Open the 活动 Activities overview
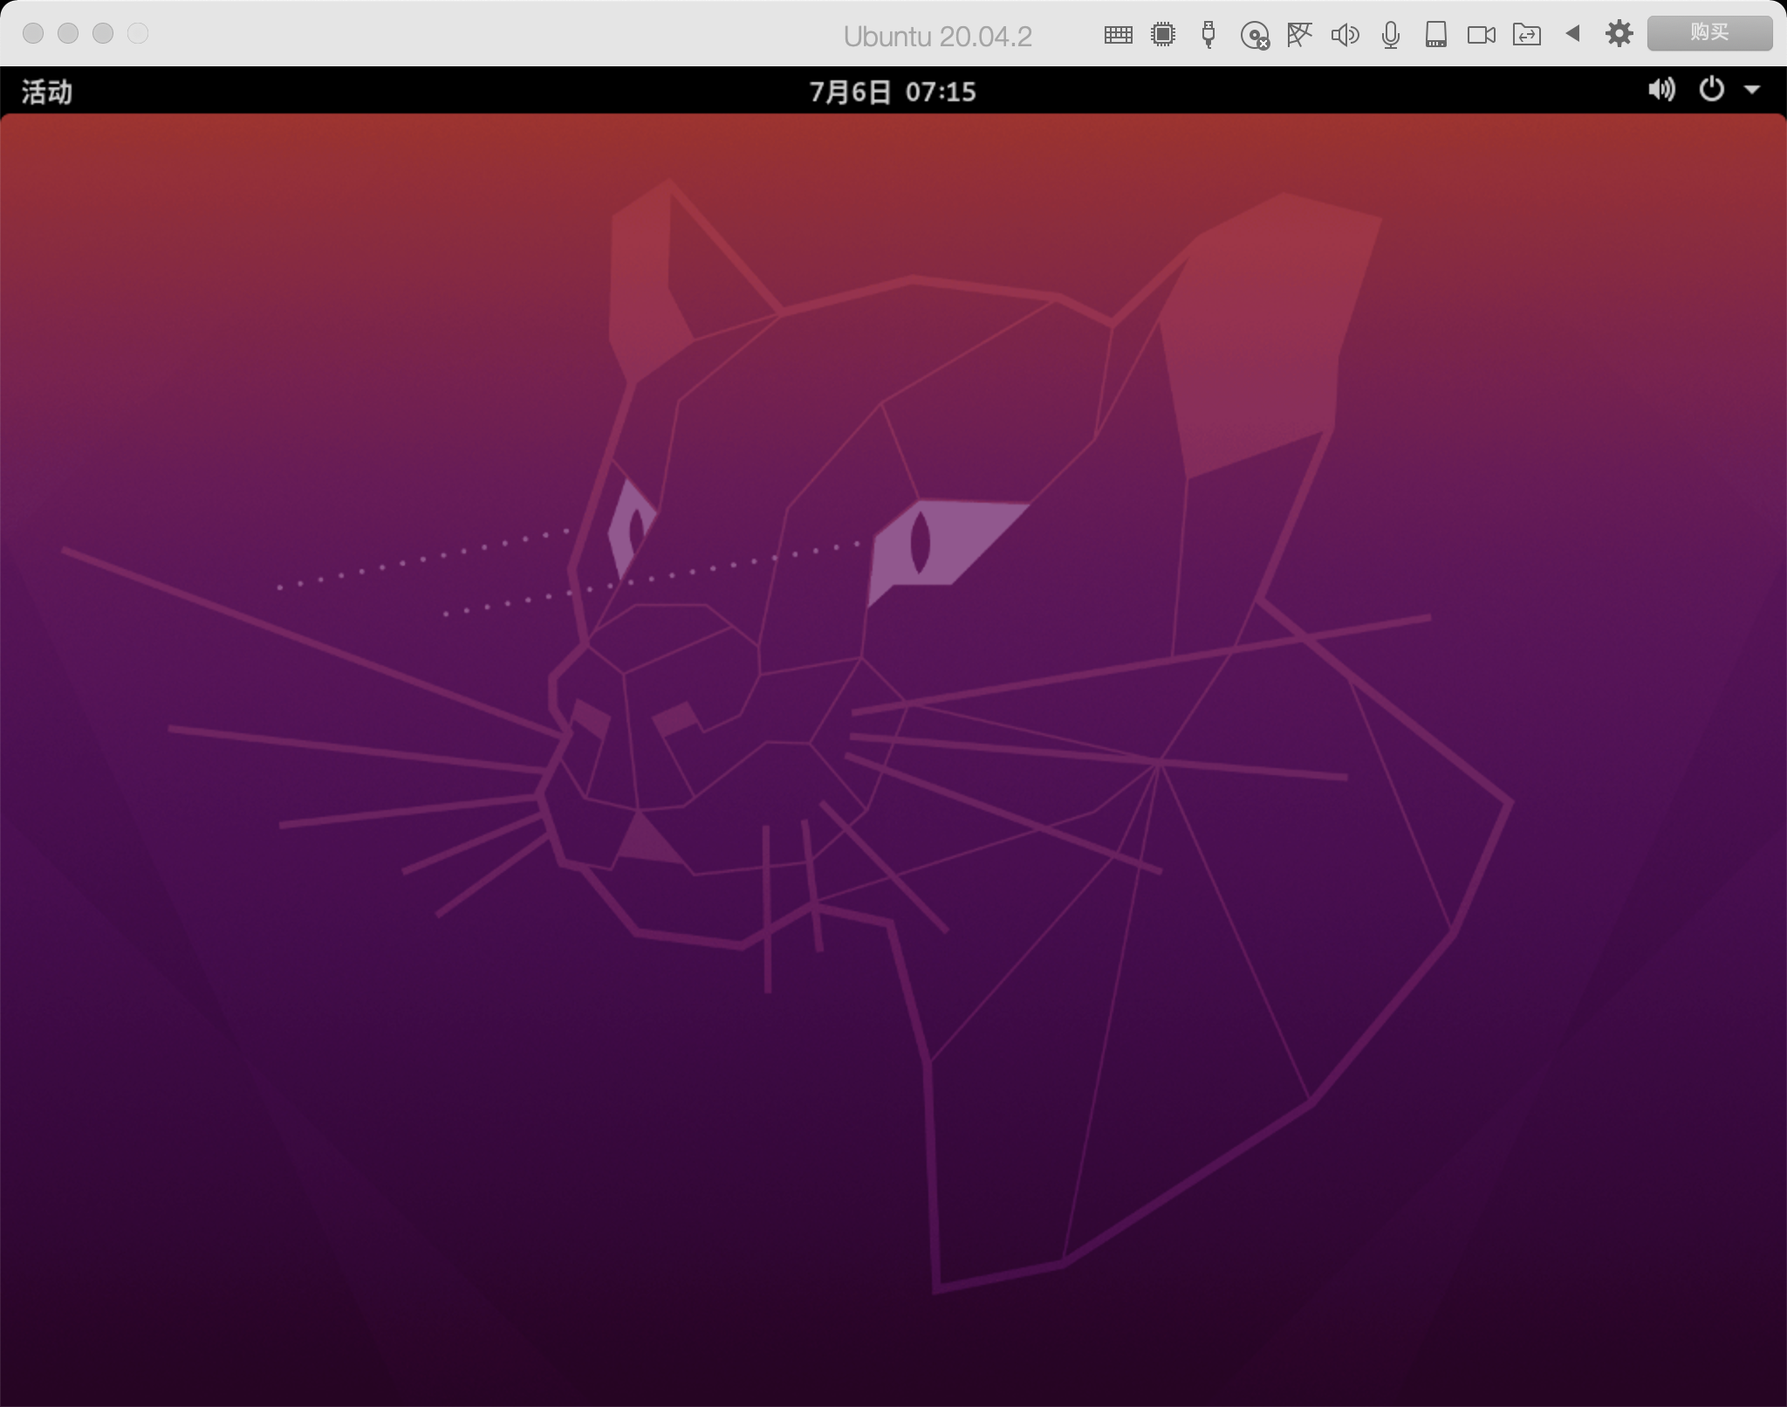 (x=47, y=92)
